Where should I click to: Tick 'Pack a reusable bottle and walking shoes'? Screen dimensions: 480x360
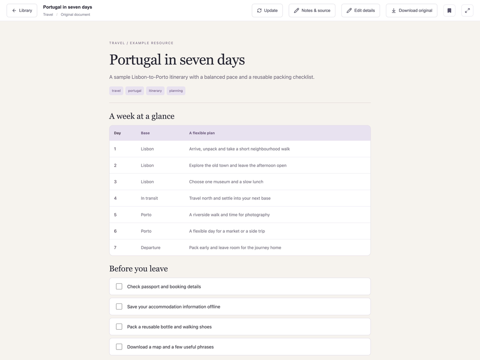(119, 326)
